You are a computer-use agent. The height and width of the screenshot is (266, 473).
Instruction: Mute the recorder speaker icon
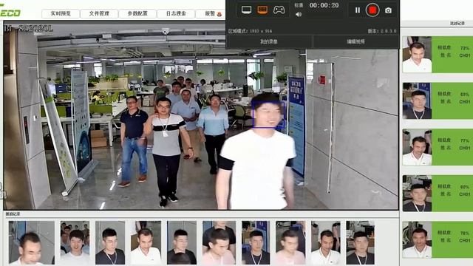click(x=299, y=14)
